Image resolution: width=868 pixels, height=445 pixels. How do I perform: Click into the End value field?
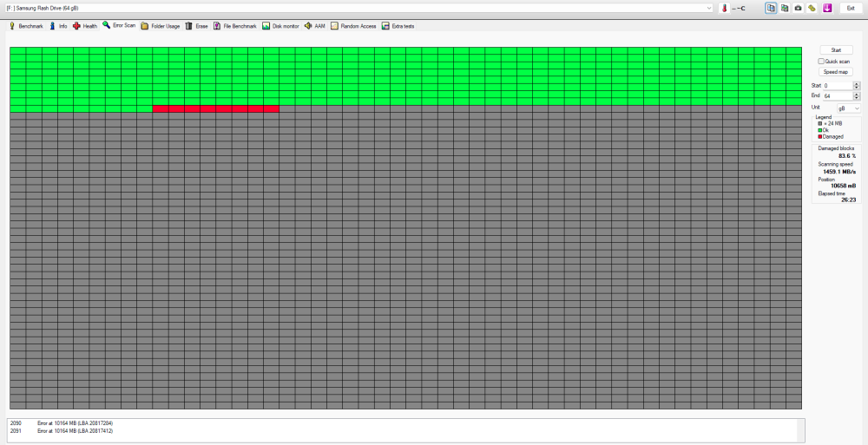coord(838,96)
